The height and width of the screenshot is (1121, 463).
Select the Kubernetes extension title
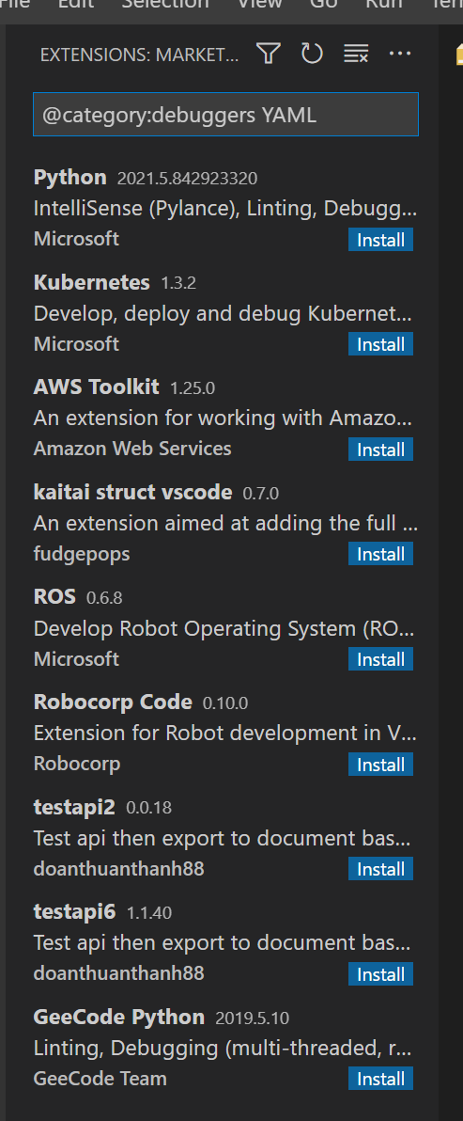click(91, 282)
